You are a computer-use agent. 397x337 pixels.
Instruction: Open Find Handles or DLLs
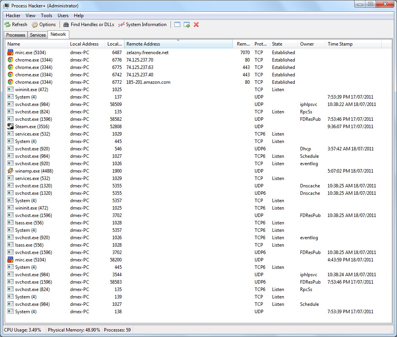click(x=89, y=25)
